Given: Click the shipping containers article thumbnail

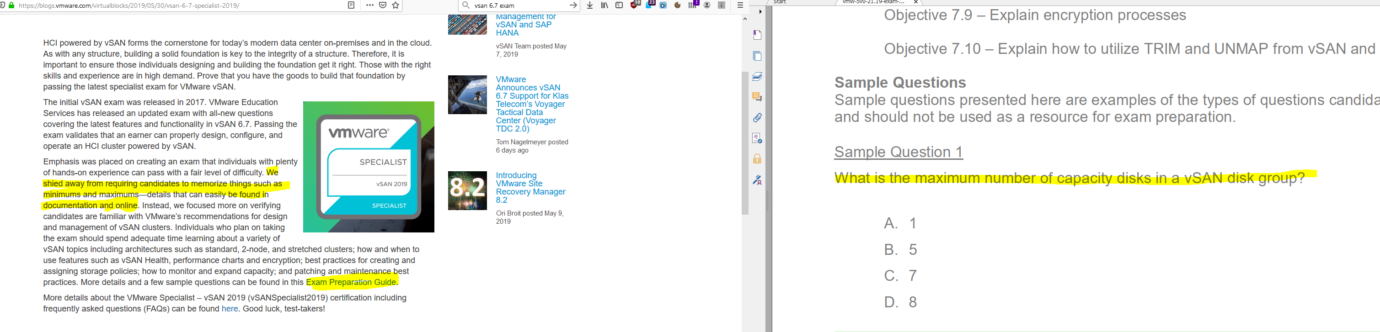Looking at the screenshot, I should pyautogui.click(x=467, y=25).
